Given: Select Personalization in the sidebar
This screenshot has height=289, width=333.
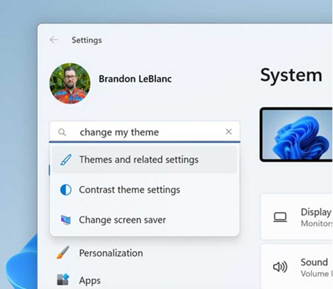Looking at the screenshot, I should [x=111, y=253].
